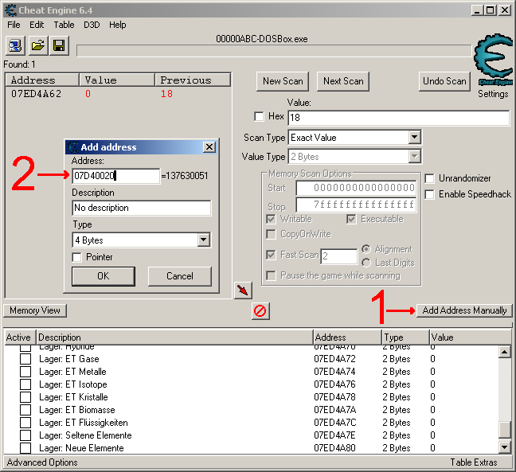Confirm with OK in Add address dialog
Image resolution: width=516 pixels, height=472 pixels.
pyautogui.click(x=104, y=276)
